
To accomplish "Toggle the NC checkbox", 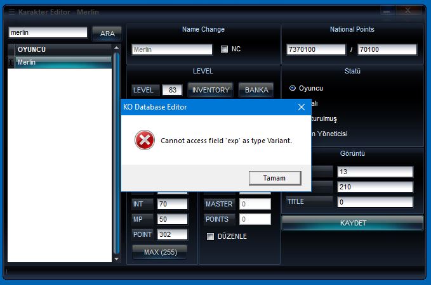I will point(224,49).
